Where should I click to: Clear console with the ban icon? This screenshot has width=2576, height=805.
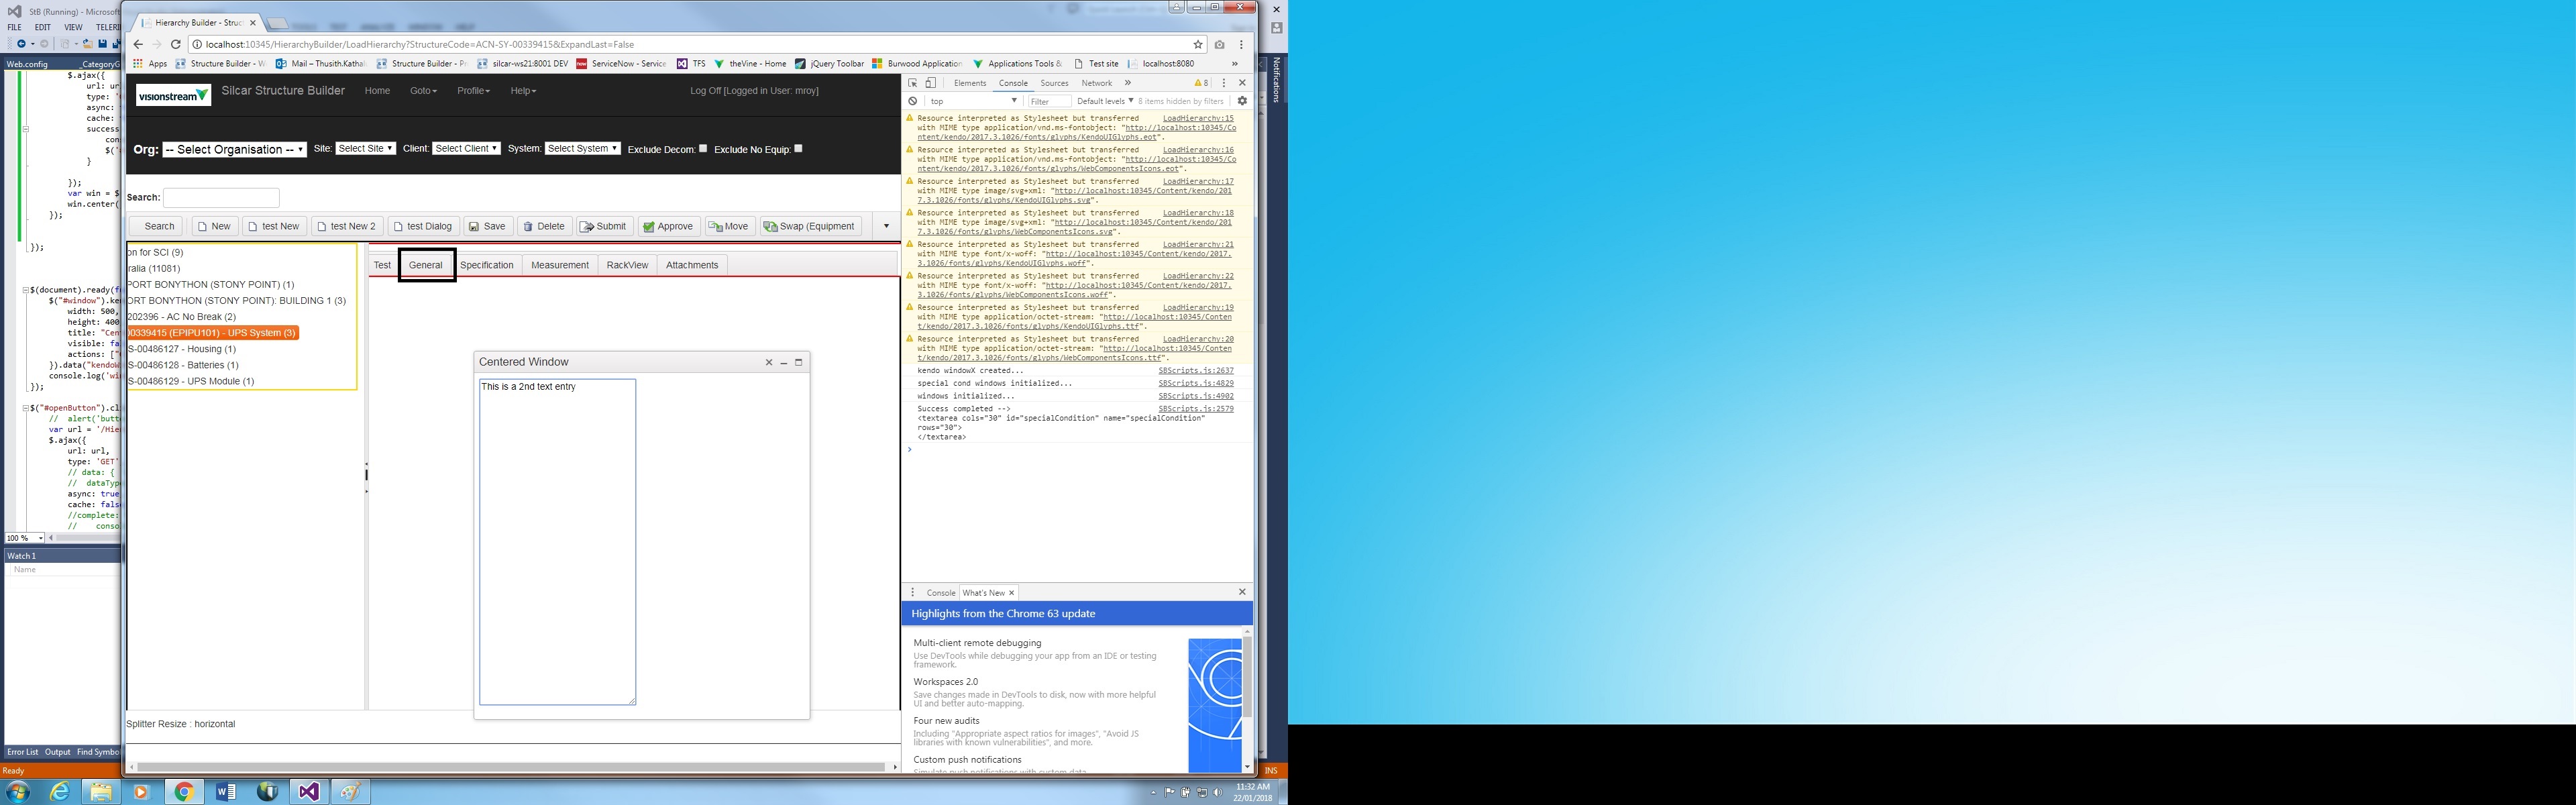coord(913,101)
